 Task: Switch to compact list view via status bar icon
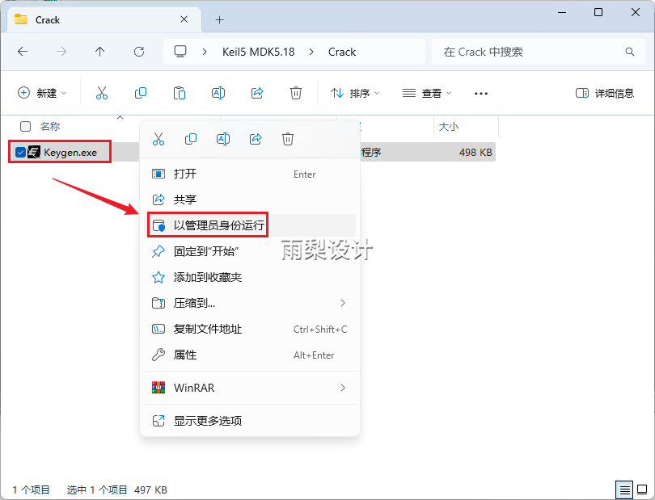(x=623, y=489)
